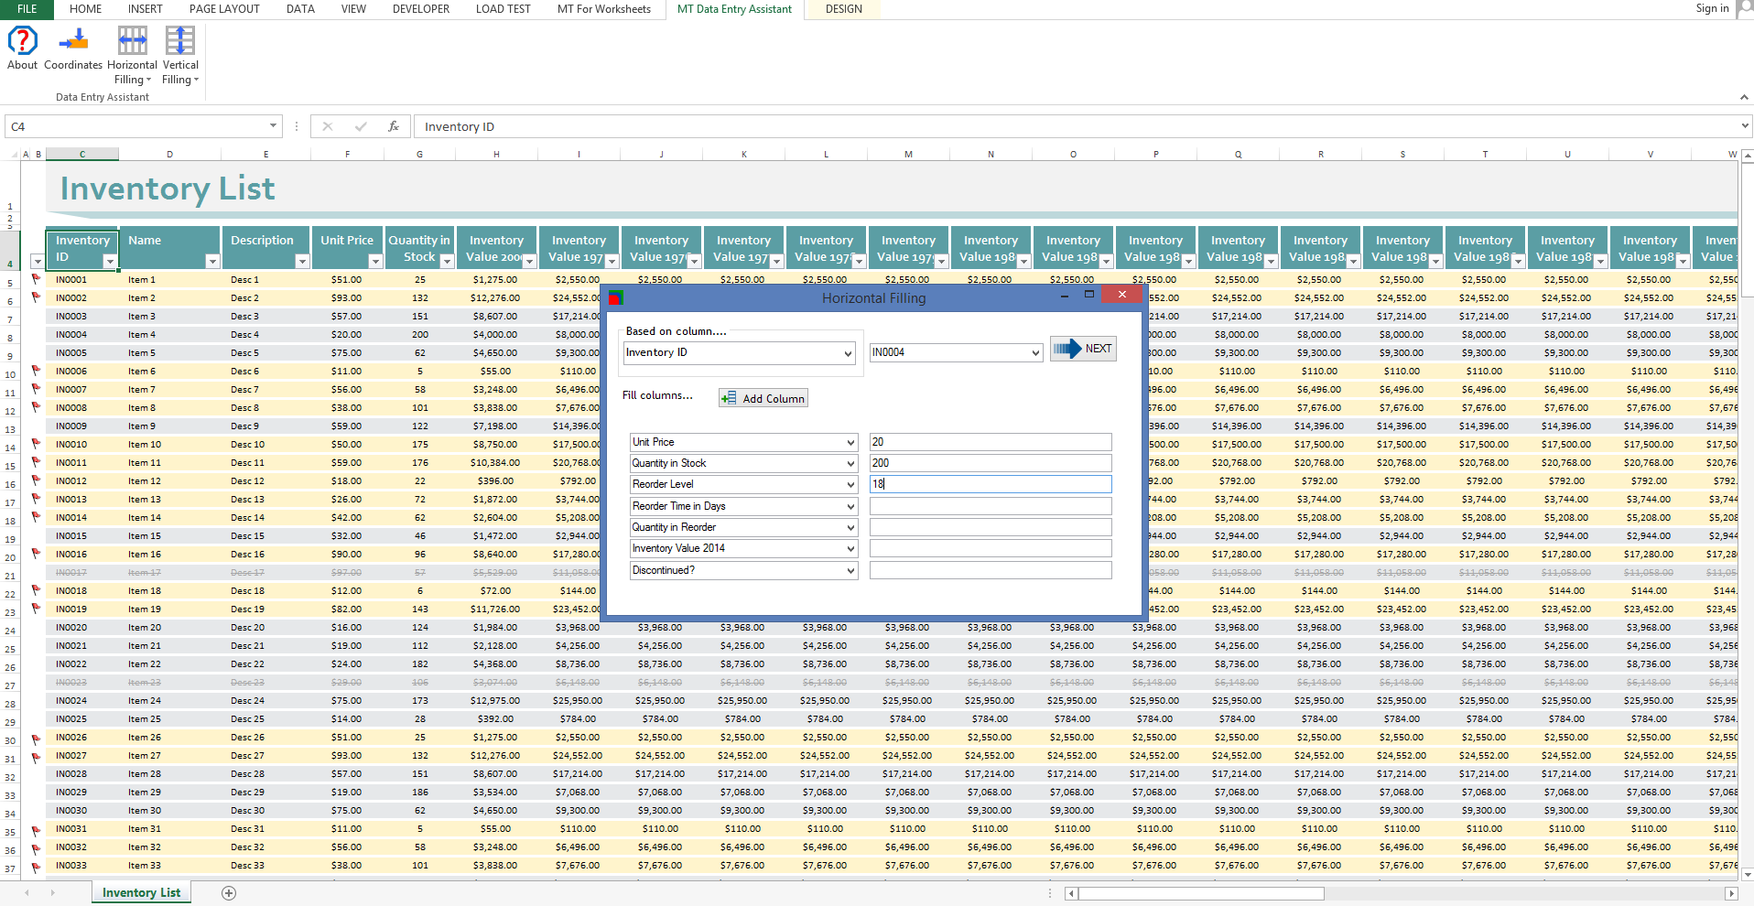Click the insert function fx icon
The image size is (1754, 906).
[394, 126]
